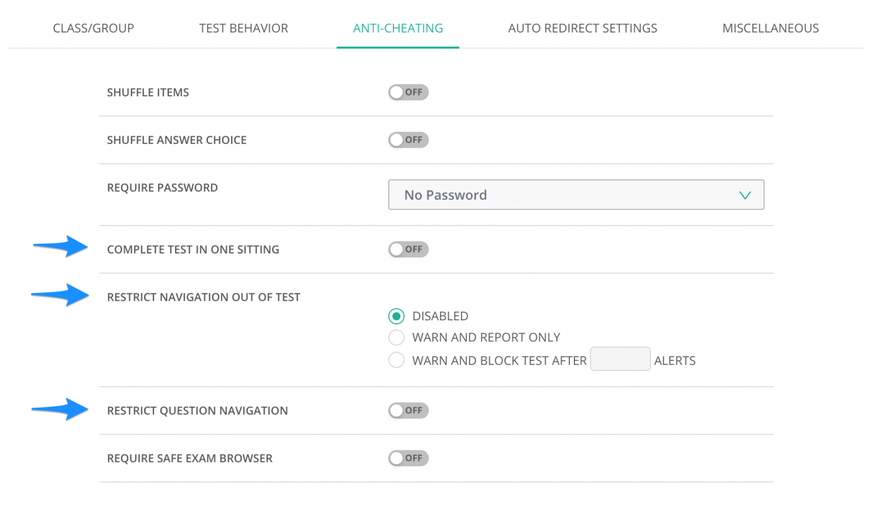
Task: Open the Miscellaneous tab
Action: [x=770, y=28]
